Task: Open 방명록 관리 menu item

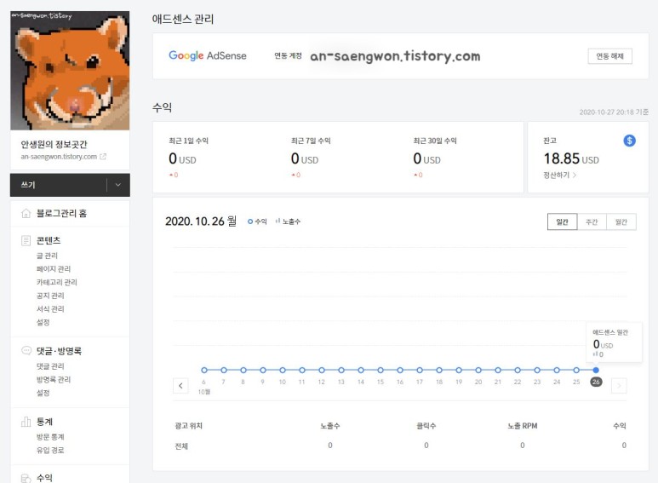Action: coord(54,380)
